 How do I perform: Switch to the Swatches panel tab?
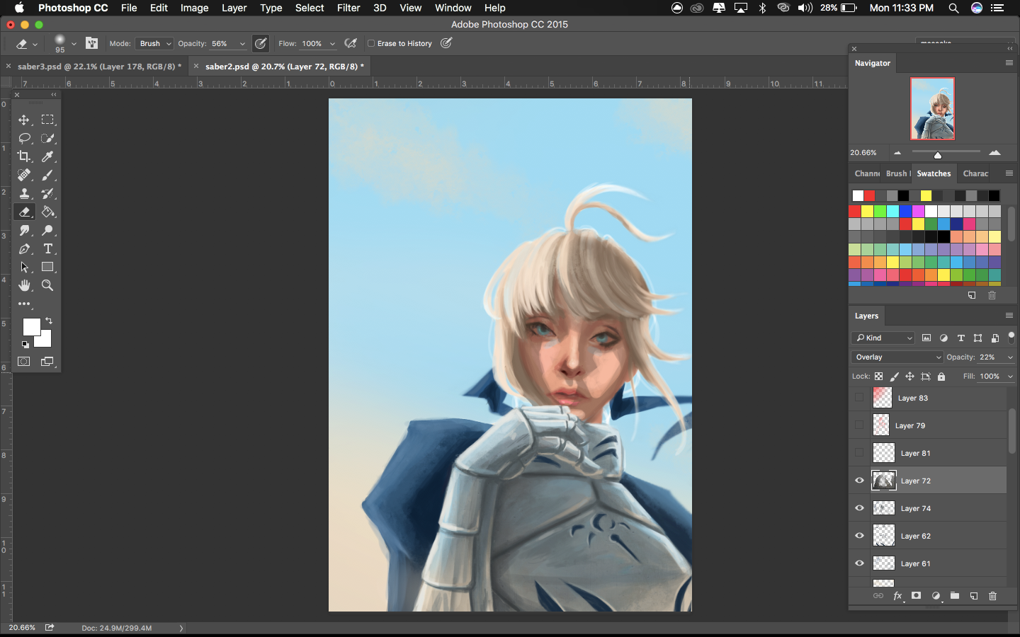tap(934, 173)
